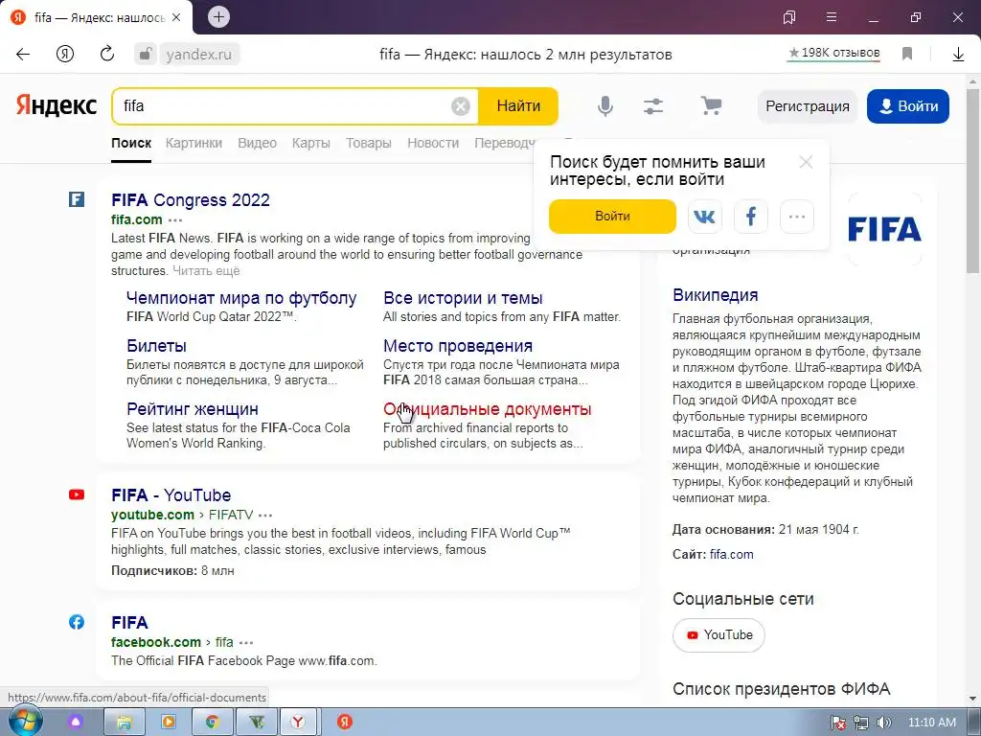The height and width of the screenshot is (736, 981).
Task: Open the Alice assistant icon on taskbar
Action: (76, 723)
